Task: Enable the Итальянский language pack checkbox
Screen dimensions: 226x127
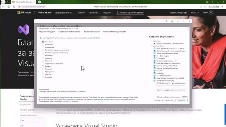Action: [x=43, y=47]
